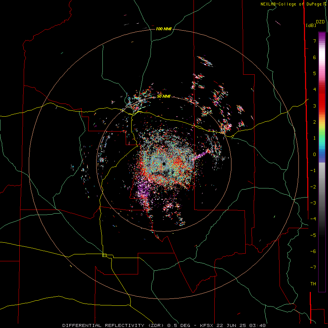The height and width of the screenshot is (328, 328).
Task: Click the black radar site dot at center
Action: pos(164,164)
